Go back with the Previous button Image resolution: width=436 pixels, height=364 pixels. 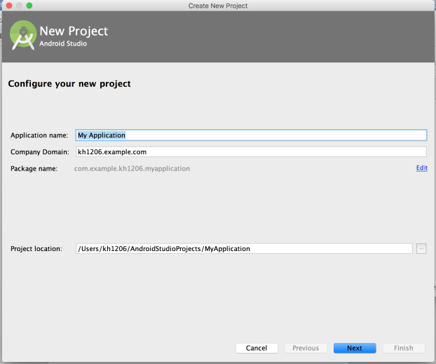pyautogui.click(x=306, y=348)
